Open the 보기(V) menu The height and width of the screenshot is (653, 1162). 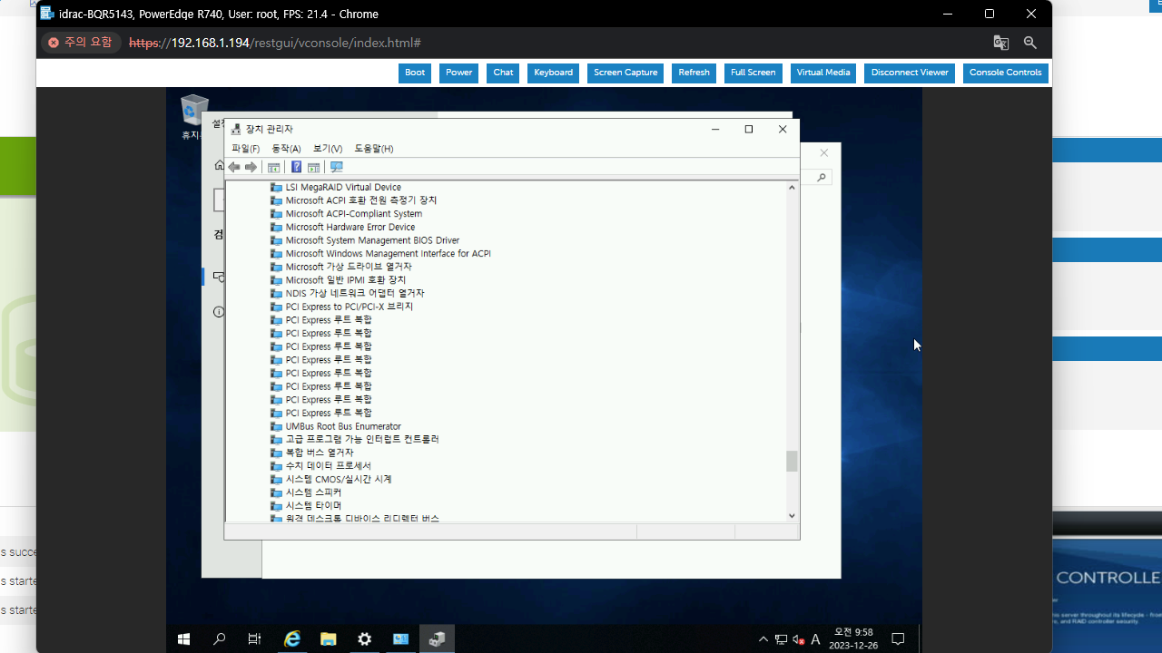pos(328,149)
